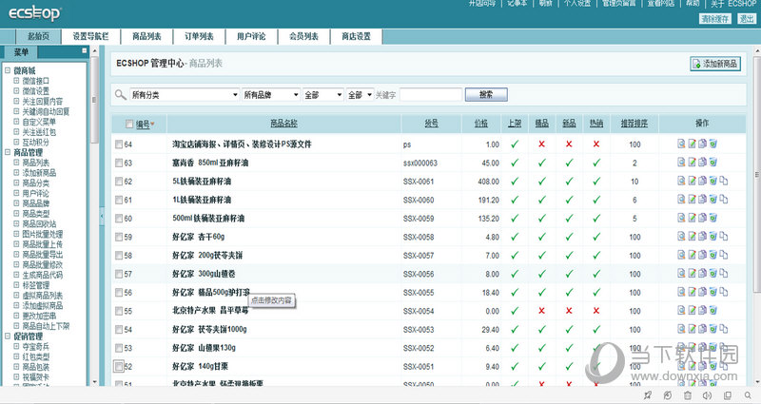
Task: Switch to the 会员列表 tab
Action: (303, 36)
